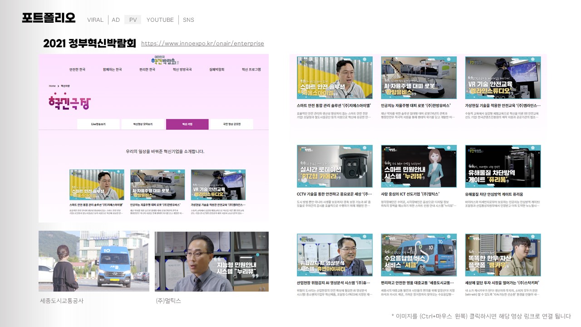
Task: Click the sentence 우리의 일상을 바꿔준 혁신기업을 소개합니다
Action: [x=165, y=151]
